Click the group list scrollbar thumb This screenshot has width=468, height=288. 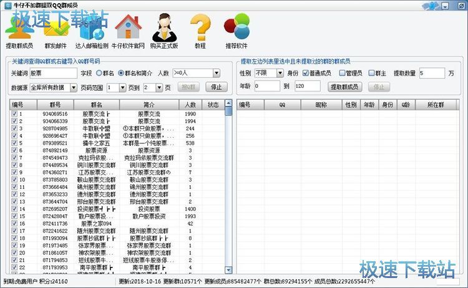point(228,111)
